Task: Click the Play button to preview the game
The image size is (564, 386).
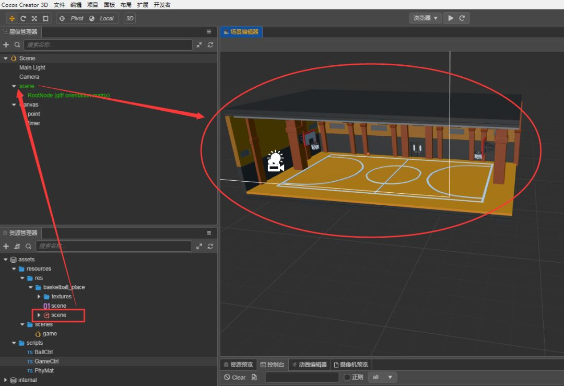Action: tap(450, 18)
